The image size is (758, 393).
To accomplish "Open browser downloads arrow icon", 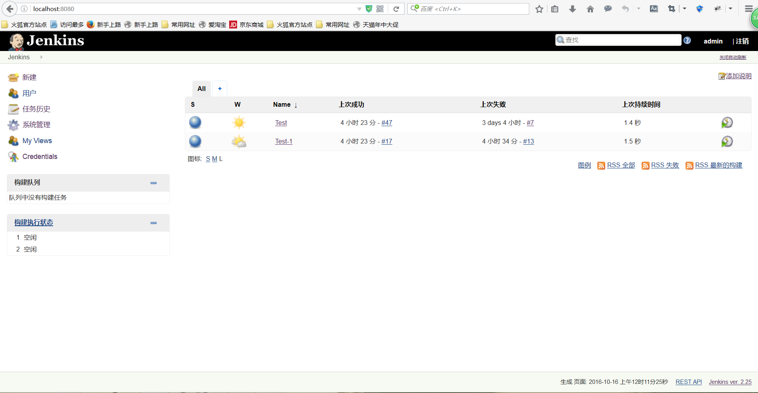I will pos(572,9).
